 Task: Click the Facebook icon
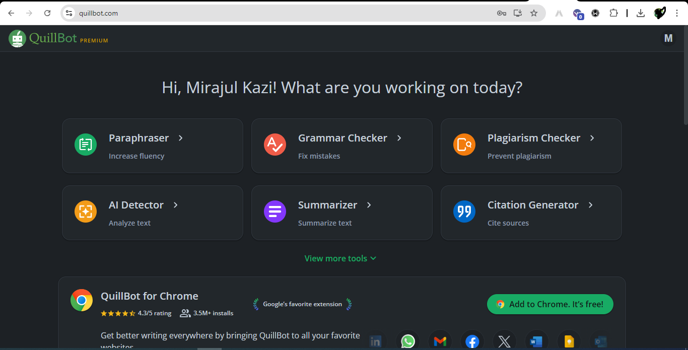point(472,341)
